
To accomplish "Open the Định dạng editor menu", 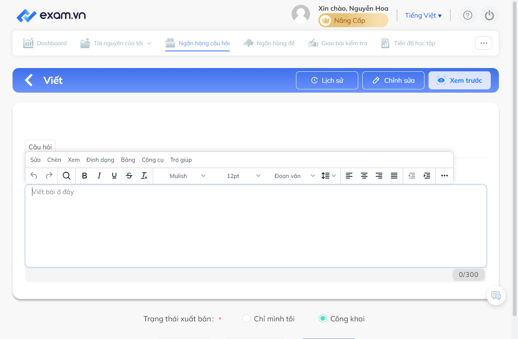I will pos(100,160).
